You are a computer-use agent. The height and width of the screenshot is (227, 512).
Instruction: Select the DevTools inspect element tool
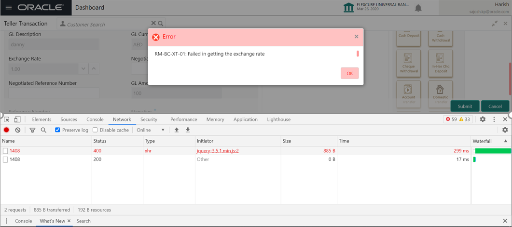click(x=7, y=120)
